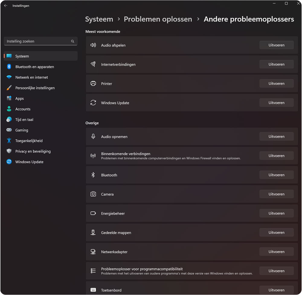302x295 pixels.
Task: Open Netwerk en internet settings
Action: pyautogui.click(x=31, y=77)
